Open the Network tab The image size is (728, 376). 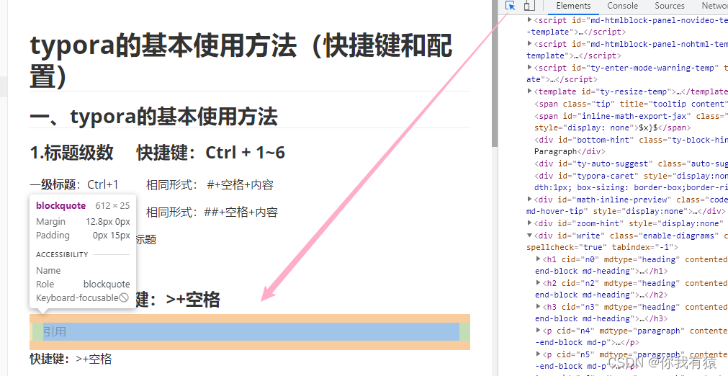pyautogui.click(x=714, y=6)
